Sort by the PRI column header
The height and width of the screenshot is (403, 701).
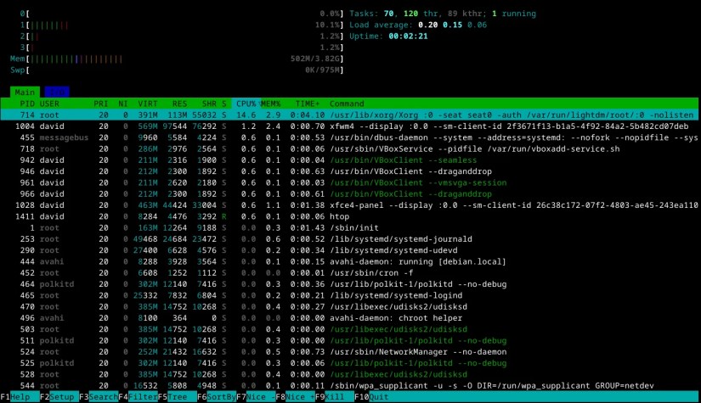[101, 104]
